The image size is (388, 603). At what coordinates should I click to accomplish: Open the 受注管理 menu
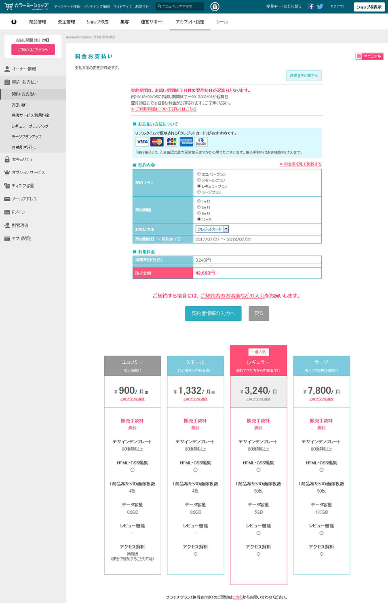[x=66, y=22]
